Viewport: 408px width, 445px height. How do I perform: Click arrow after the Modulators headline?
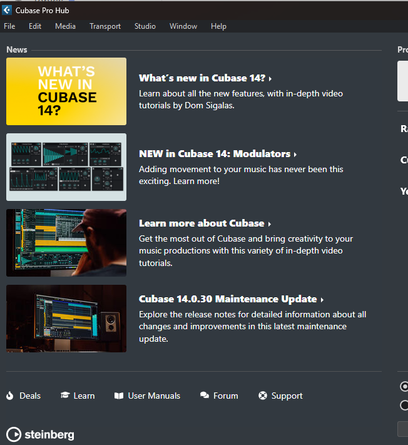pyautogui.click(x=295, y=155)
